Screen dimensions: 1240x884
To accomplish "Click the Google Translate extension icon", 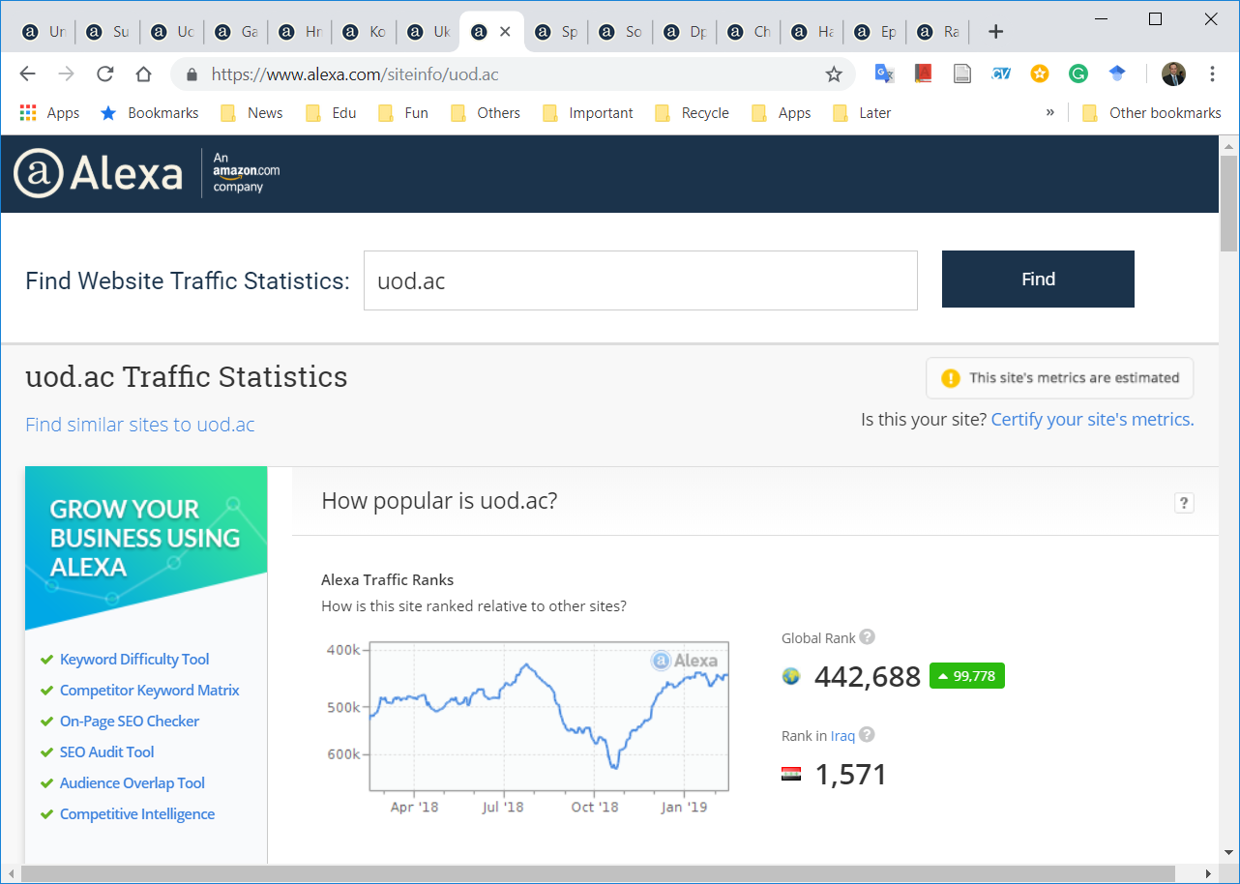I will point(883,74).
